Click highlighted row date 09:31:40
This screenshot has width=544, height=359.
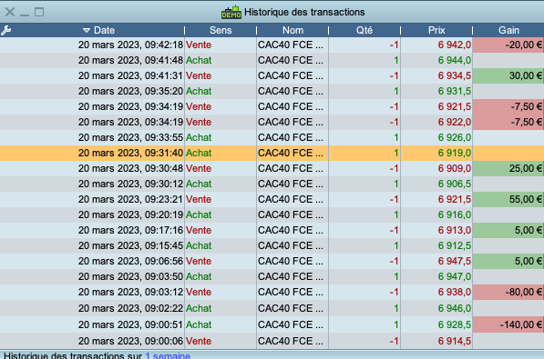point(130,153)
